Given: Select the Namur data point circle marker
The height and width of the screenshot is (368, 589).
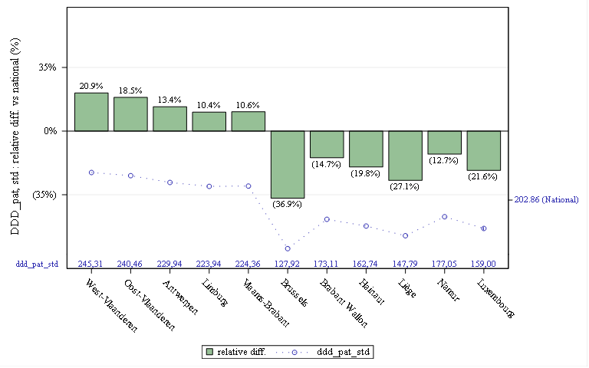Looking at the screenshot, I should tap(445, 217).
